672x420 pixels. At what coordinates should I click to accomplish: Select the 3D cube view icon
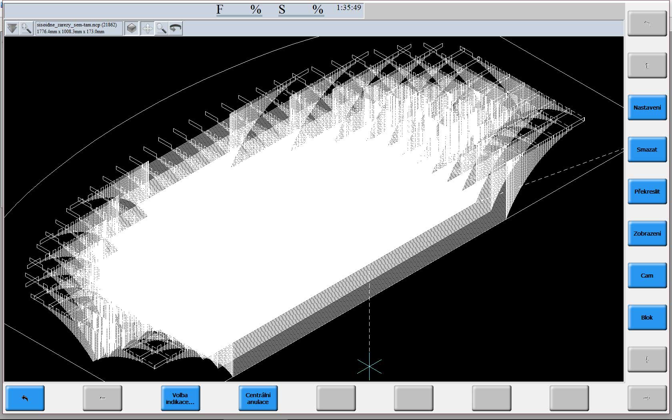132,28
